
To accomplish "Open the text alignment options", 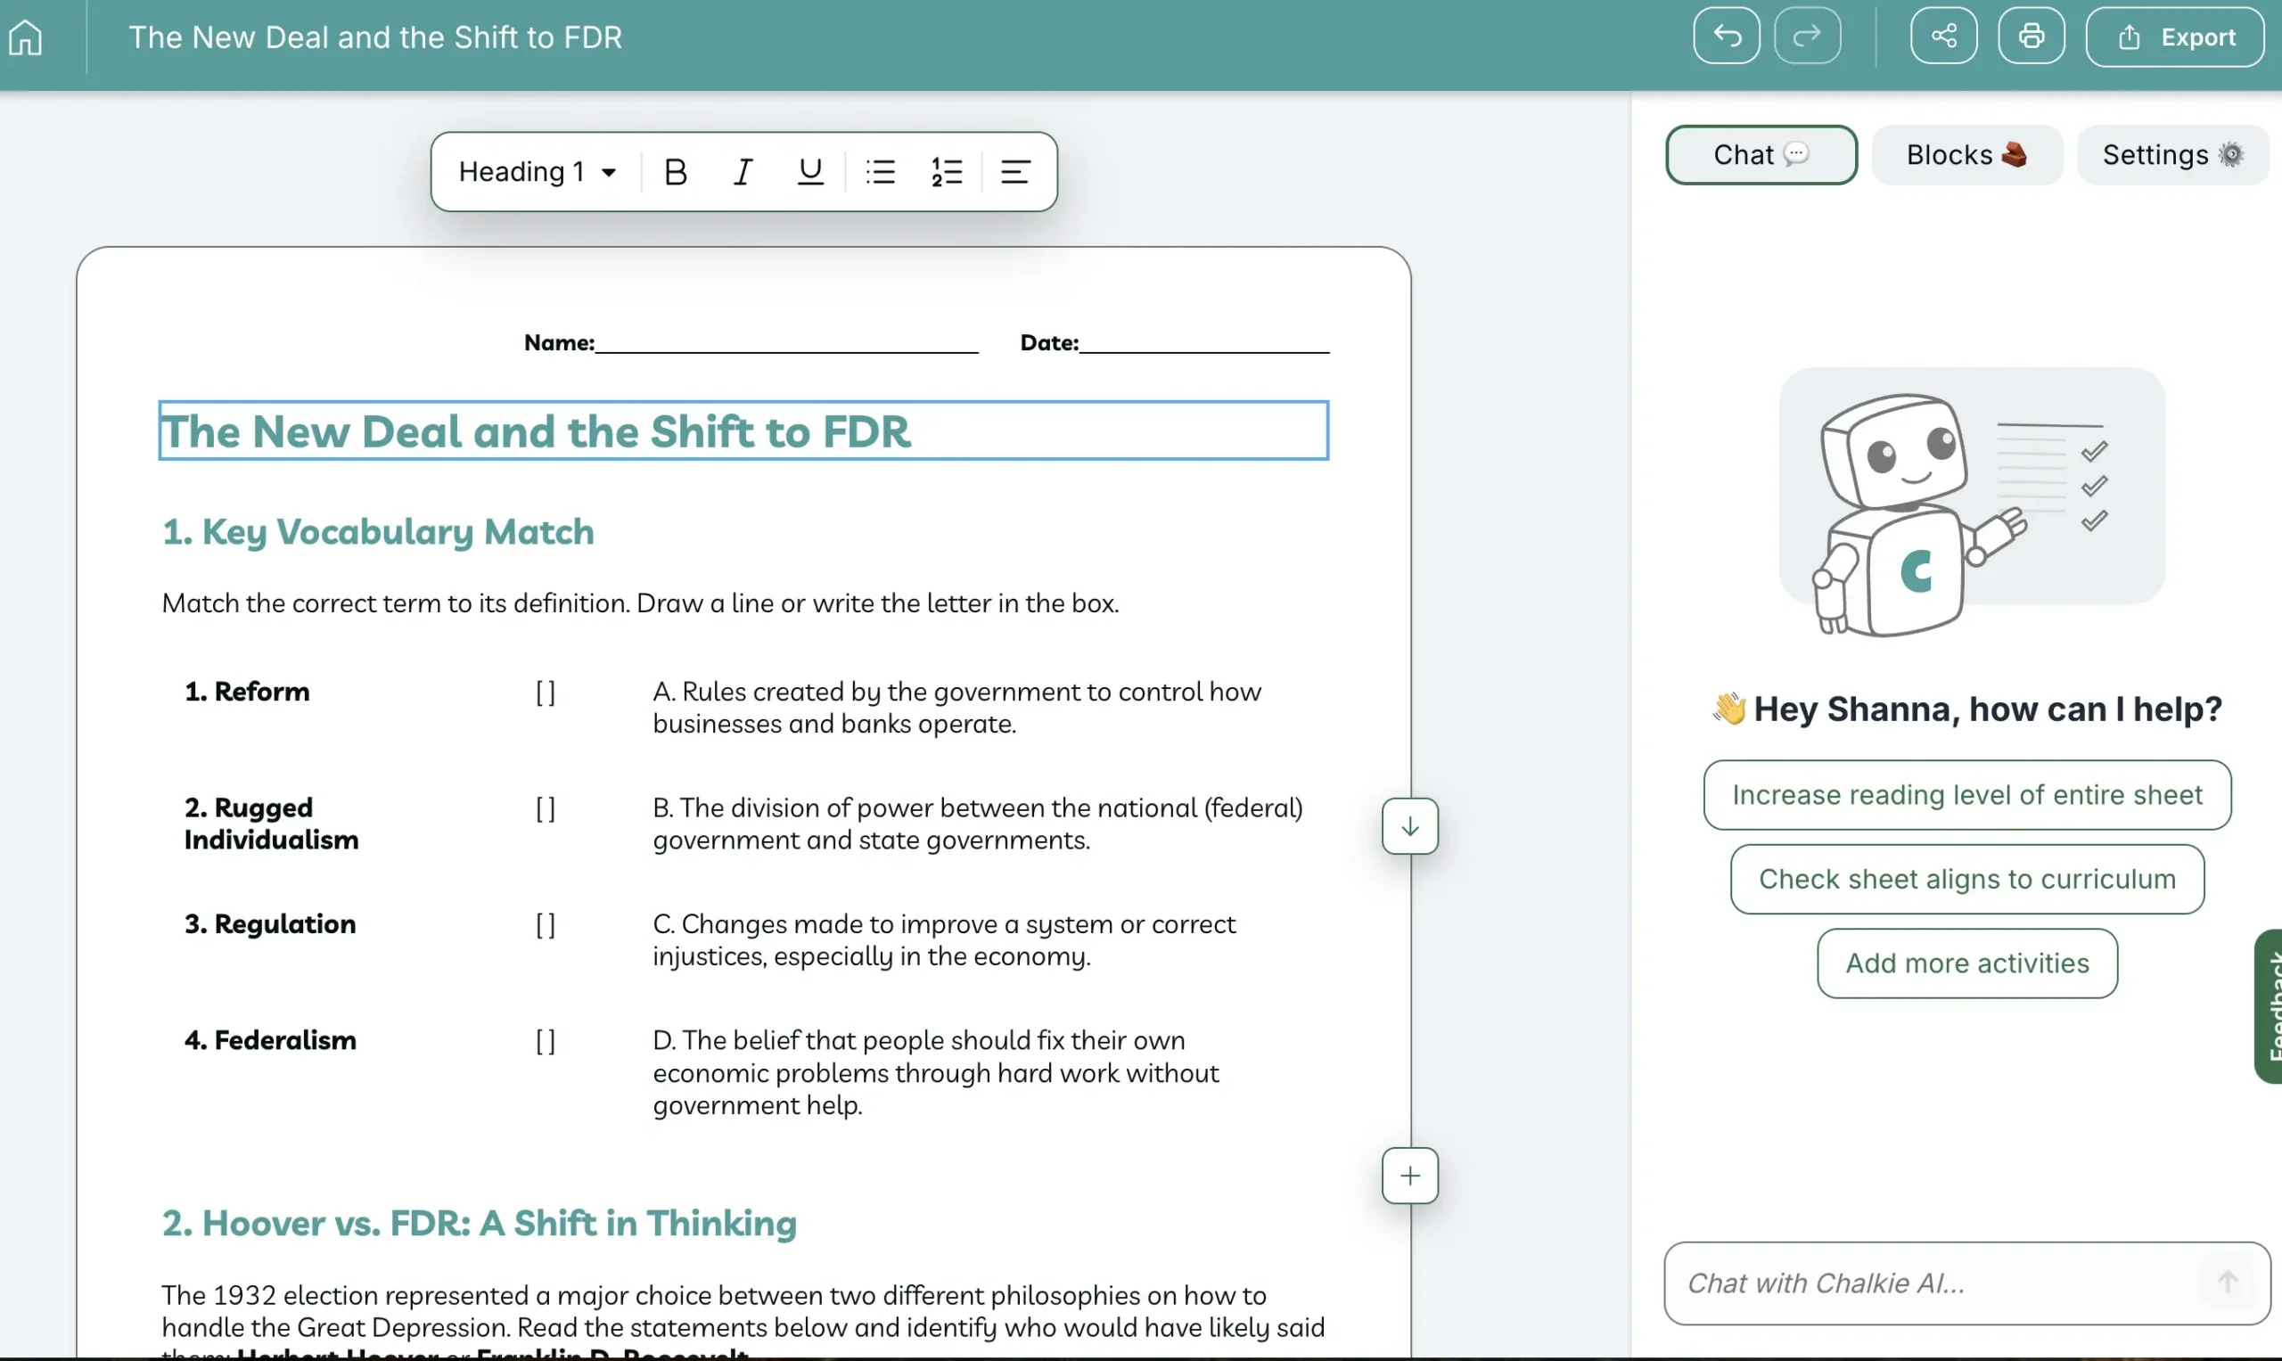I will coord(1014,171).
